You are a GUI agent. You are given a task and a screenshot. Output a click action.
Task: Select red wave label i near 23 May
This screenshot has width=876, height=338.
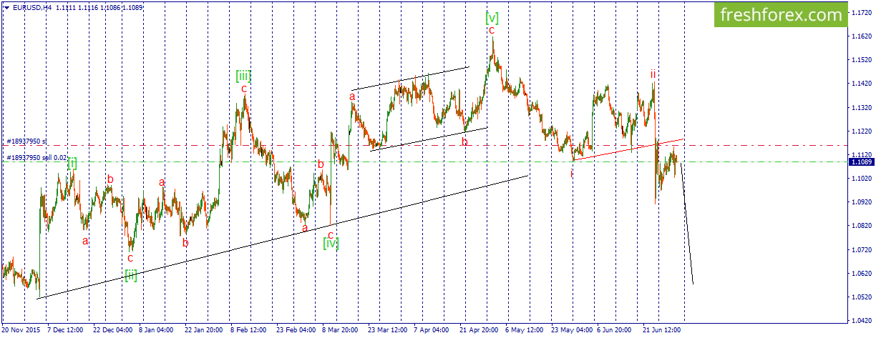point(572,172)
